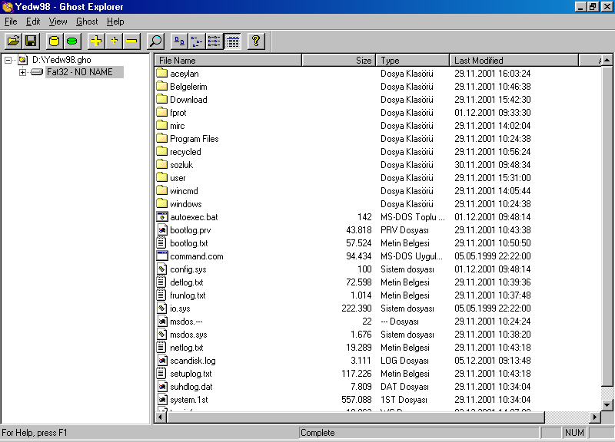Sort by the Last Modified column header
Image resolution: width=615 pixels, height=442 pixels.
[514, 61]
